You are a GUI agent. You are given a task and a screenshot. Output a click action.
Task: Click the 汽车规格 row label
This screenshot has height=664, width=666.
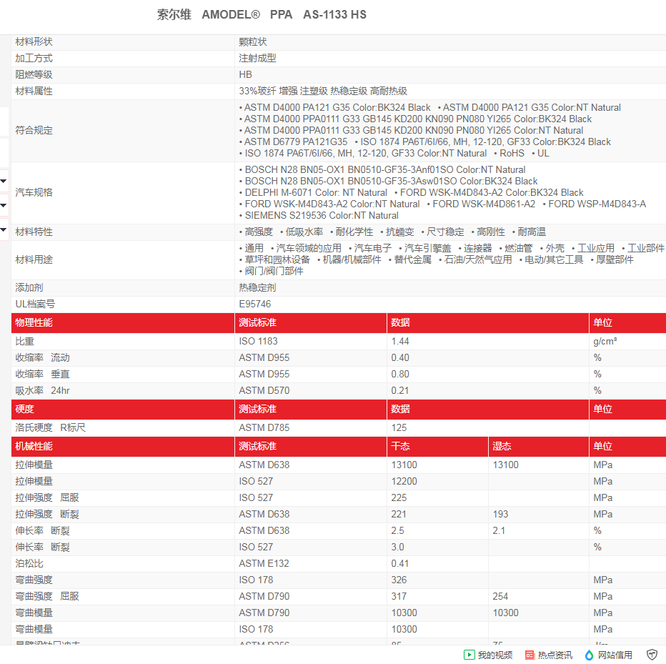point(34,192)
